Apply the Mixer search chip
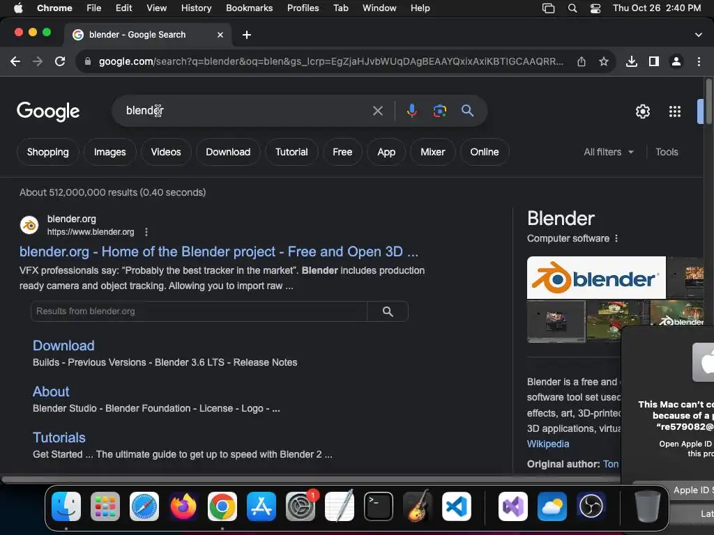 click(432, 152)
